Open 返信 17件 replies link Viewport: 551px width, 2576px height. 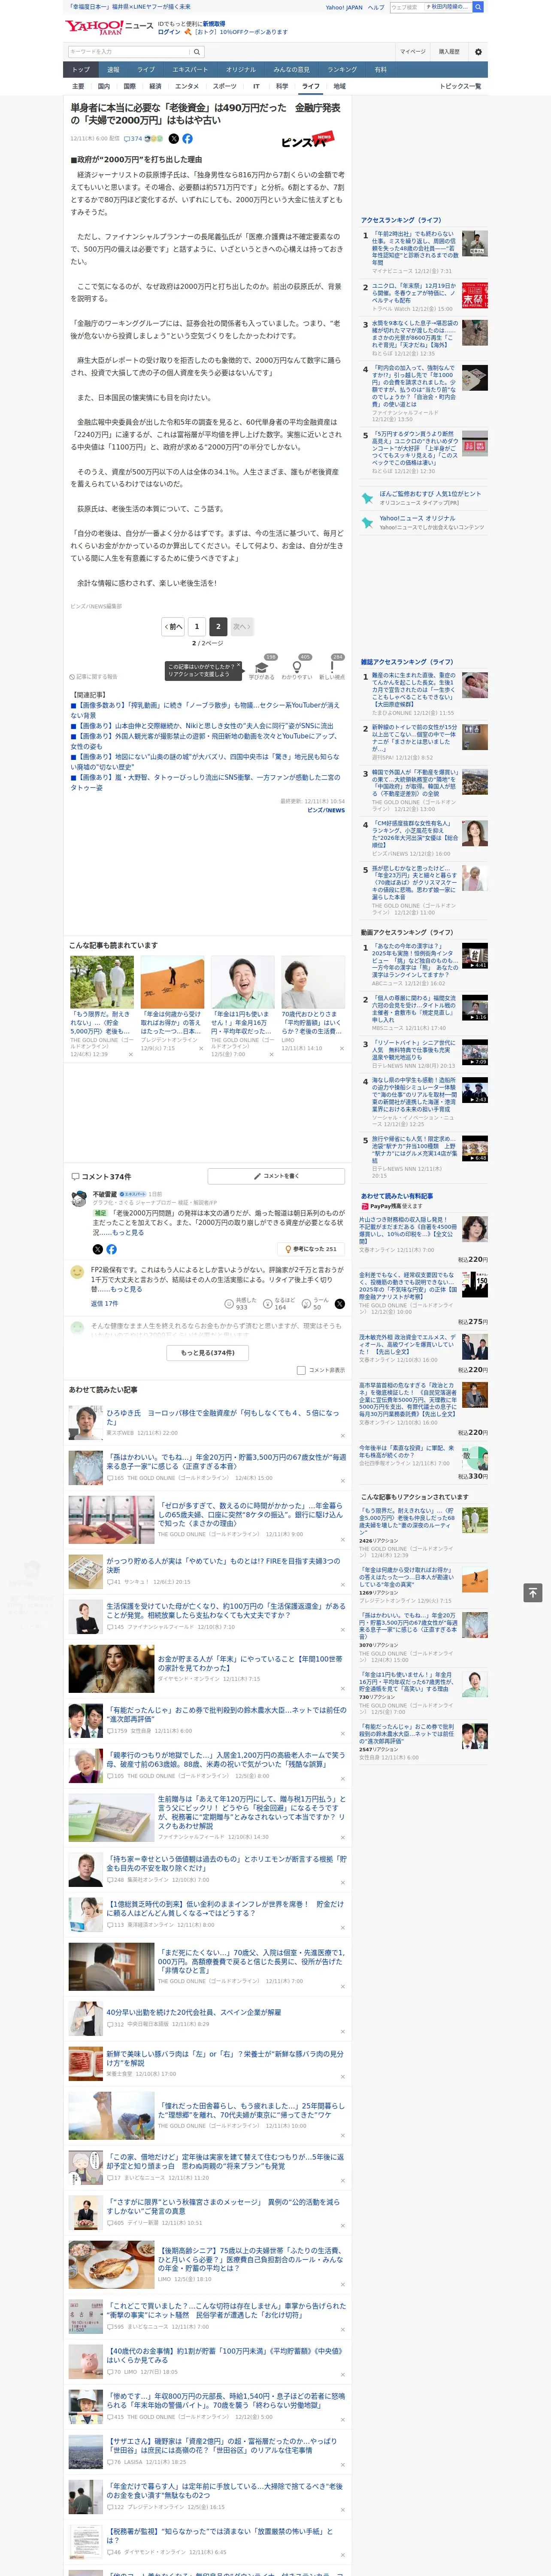click(104, 1304)
